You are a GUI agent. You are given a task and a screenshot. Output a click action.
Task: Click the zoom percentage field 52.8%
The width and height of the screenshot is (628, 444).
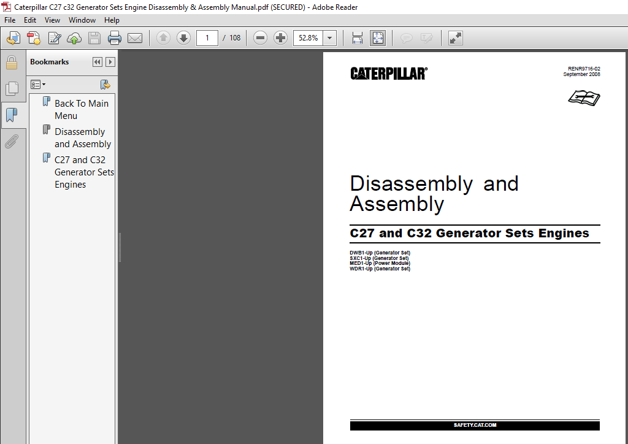point(308,38)
